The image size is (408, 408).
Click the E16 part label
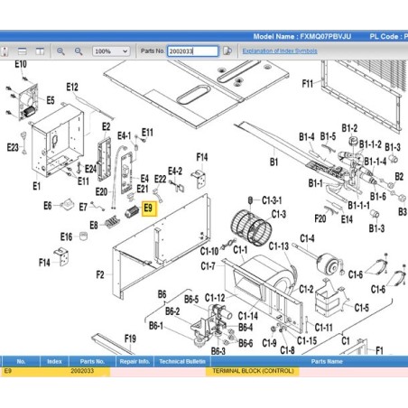[66, 237]
